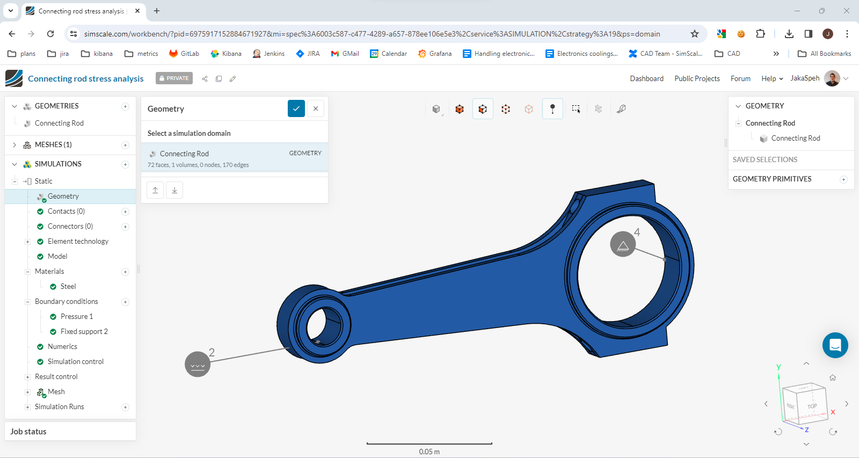Open the measure tool with tape icon
Image resolution: width=859 pixels, height=458 pixels.
pyautogui.click(x=621, y=109)
